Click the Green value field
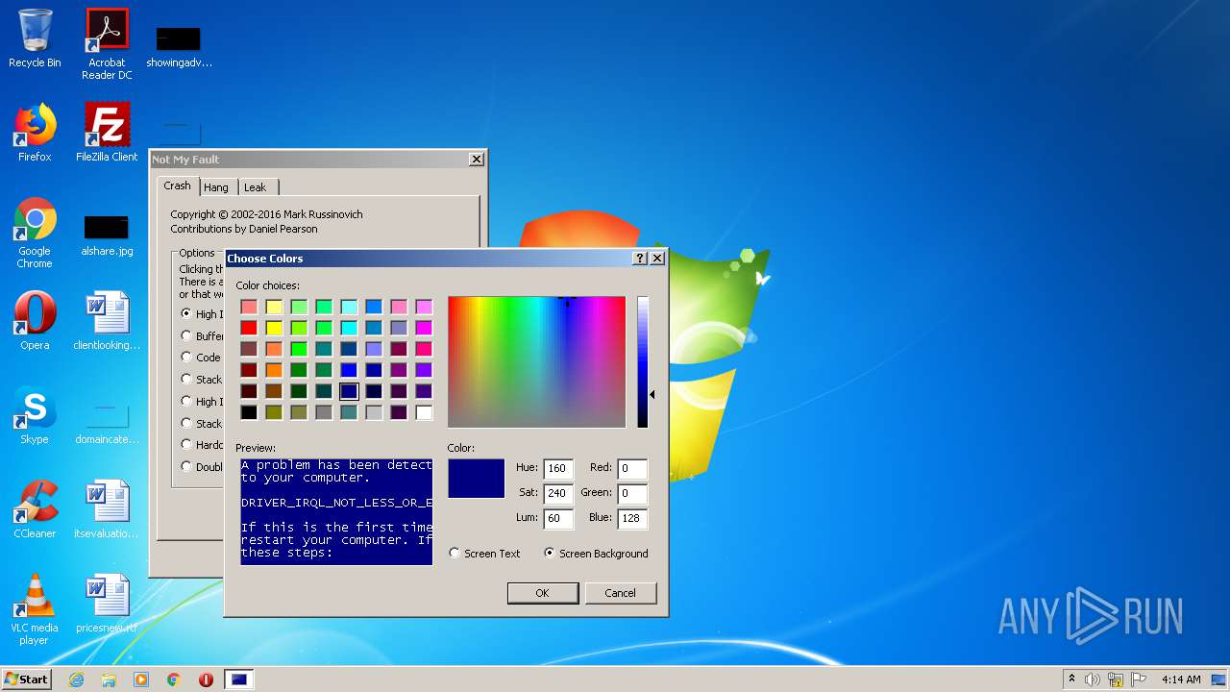The image size is (1230, 692). tap(632, 494)
